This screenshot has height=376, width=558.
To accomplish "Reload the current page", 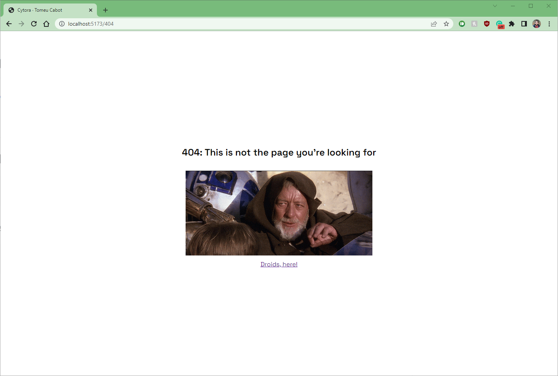I will tap(34, 24).
